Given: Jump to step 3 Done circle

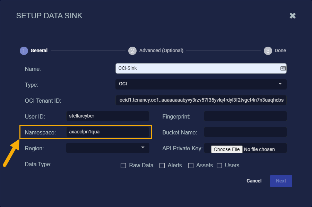Looking at the screenshot, I should click(268, 51).
